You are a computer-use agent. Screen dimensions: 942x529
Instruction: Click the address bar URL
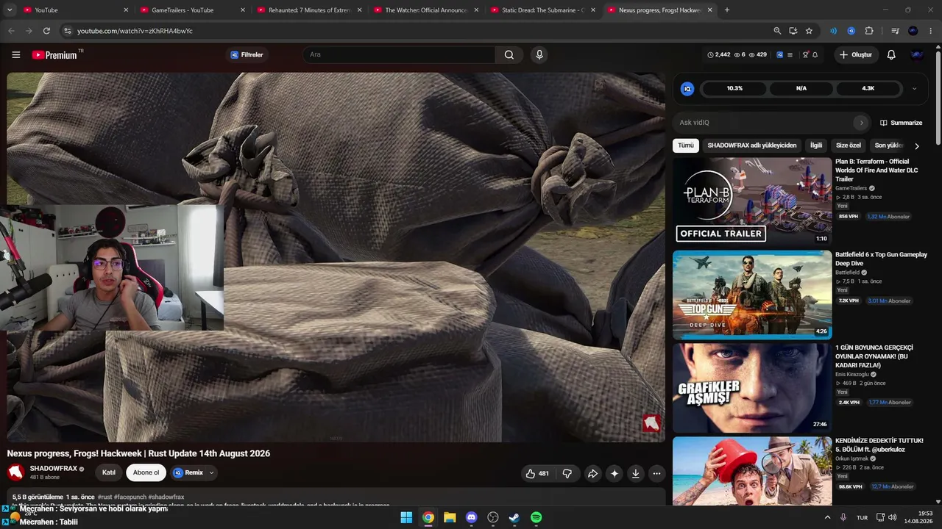(x=135, y=31)
